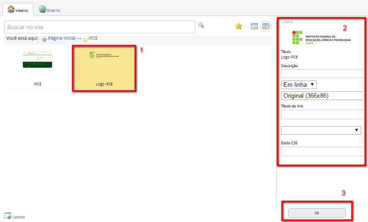This screenshot has width=368, height=222.
Task: Open the empty dropdown below Título do link
Action: pos(321,130)
